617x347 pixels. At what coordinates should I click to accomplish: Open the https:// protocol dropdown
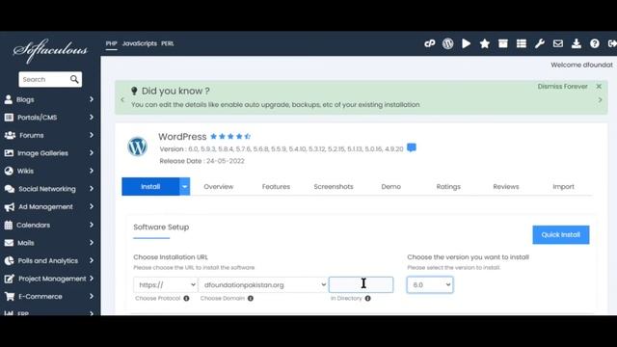[165, 285]
